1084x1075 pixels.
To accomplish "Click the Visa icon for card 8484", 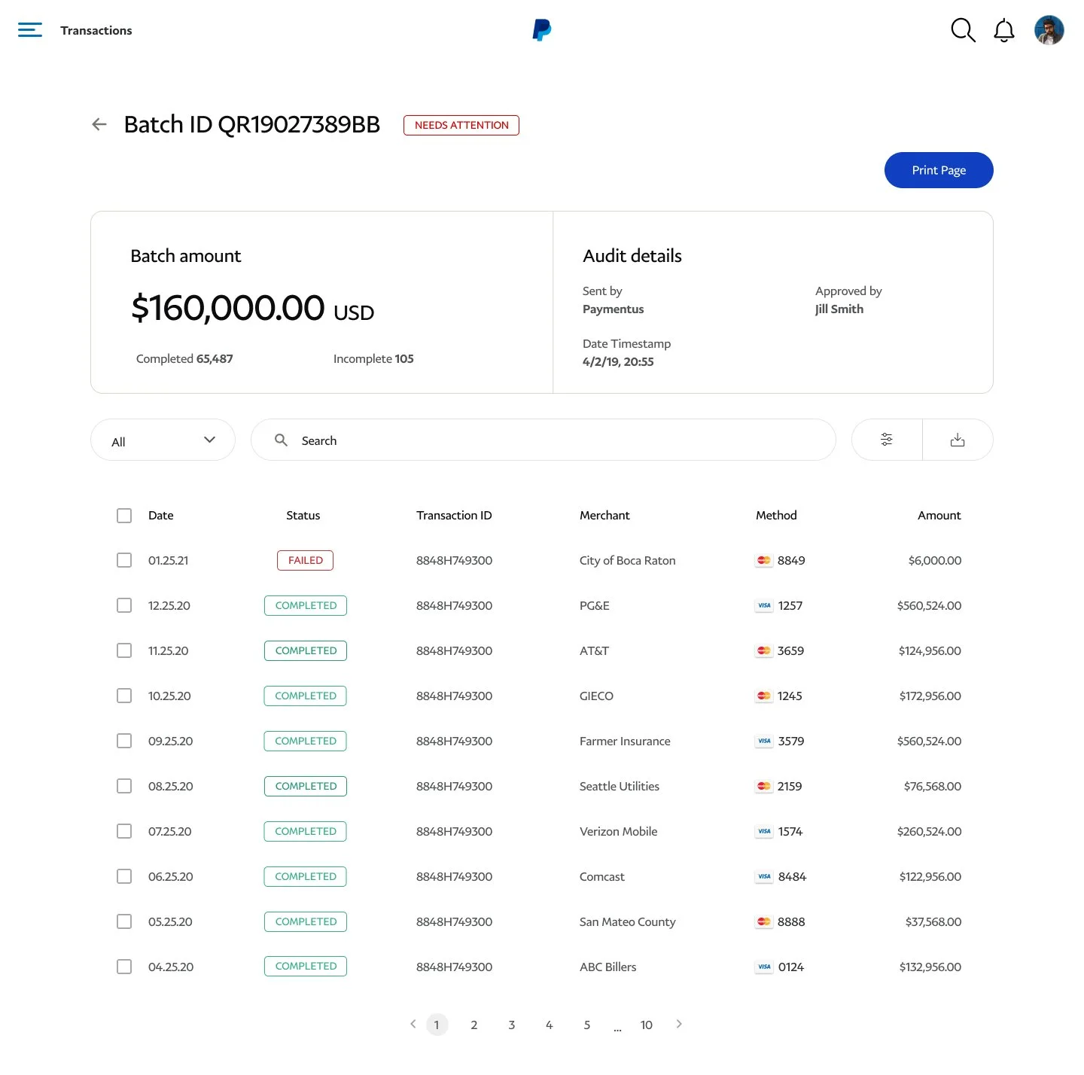I will coord(764,876).
